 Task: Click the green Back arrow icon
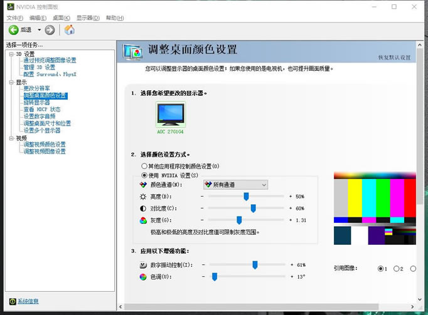pos(13,30)
